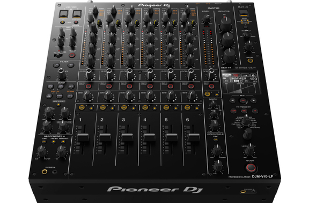
Task: Click the MASTER LEVEL knob
Action: point(206,19)
